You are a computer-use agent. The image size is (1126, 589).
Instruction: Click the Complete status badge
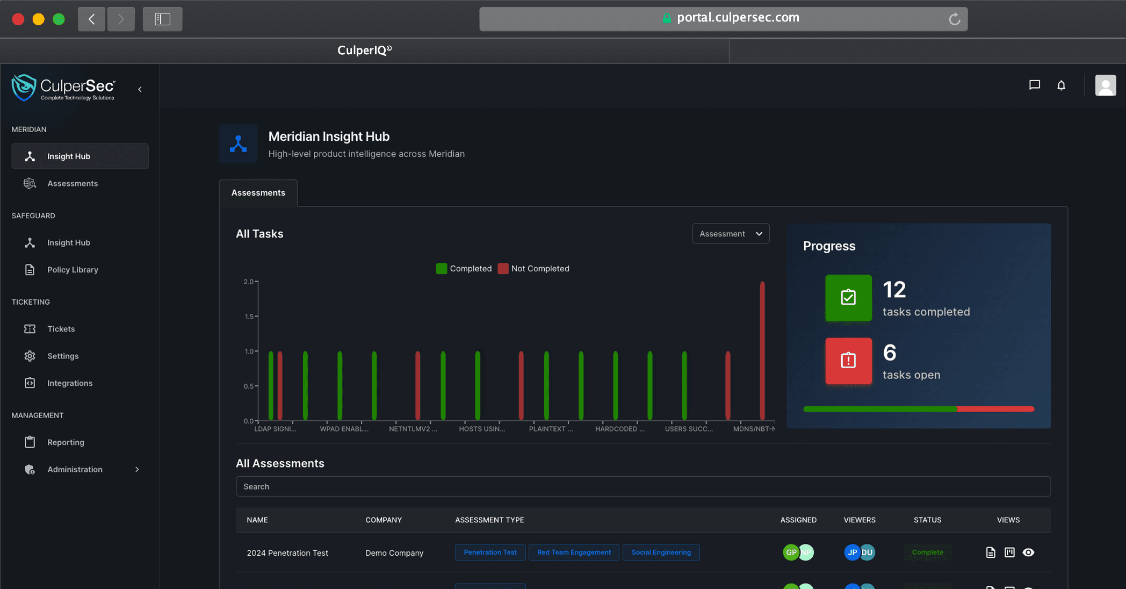coord(927,552)
